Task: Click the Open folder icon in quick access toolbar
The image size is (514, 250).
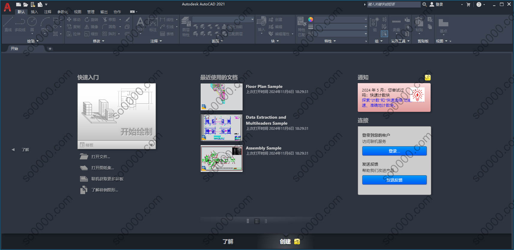Action: [x=25, y=4]
